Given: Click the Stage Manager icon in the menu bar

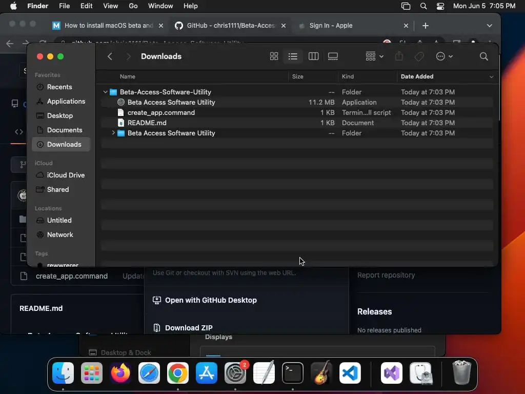Looking at the screenshot, I should (x=406, y=6).
